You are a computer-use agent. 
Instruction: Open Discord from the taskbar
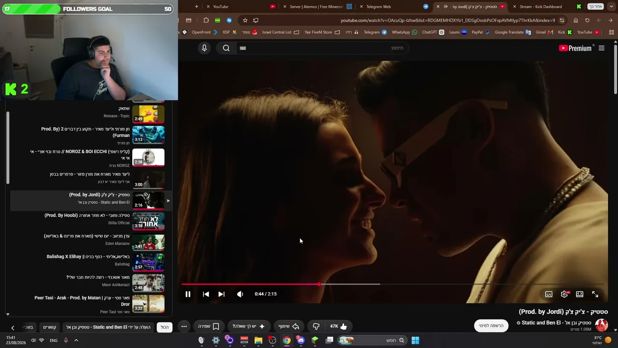pyautogui.click(x=301, y=340)
